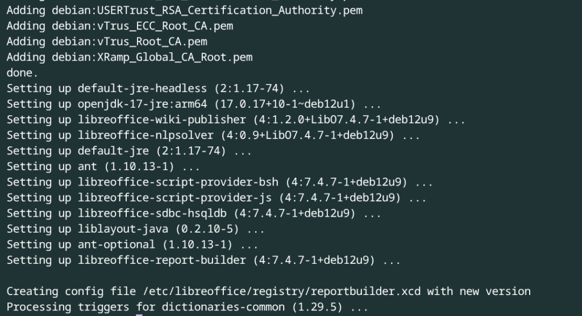Click the terminal cursor block
Viewport: 582px width, 316px height.
point(139,314)
